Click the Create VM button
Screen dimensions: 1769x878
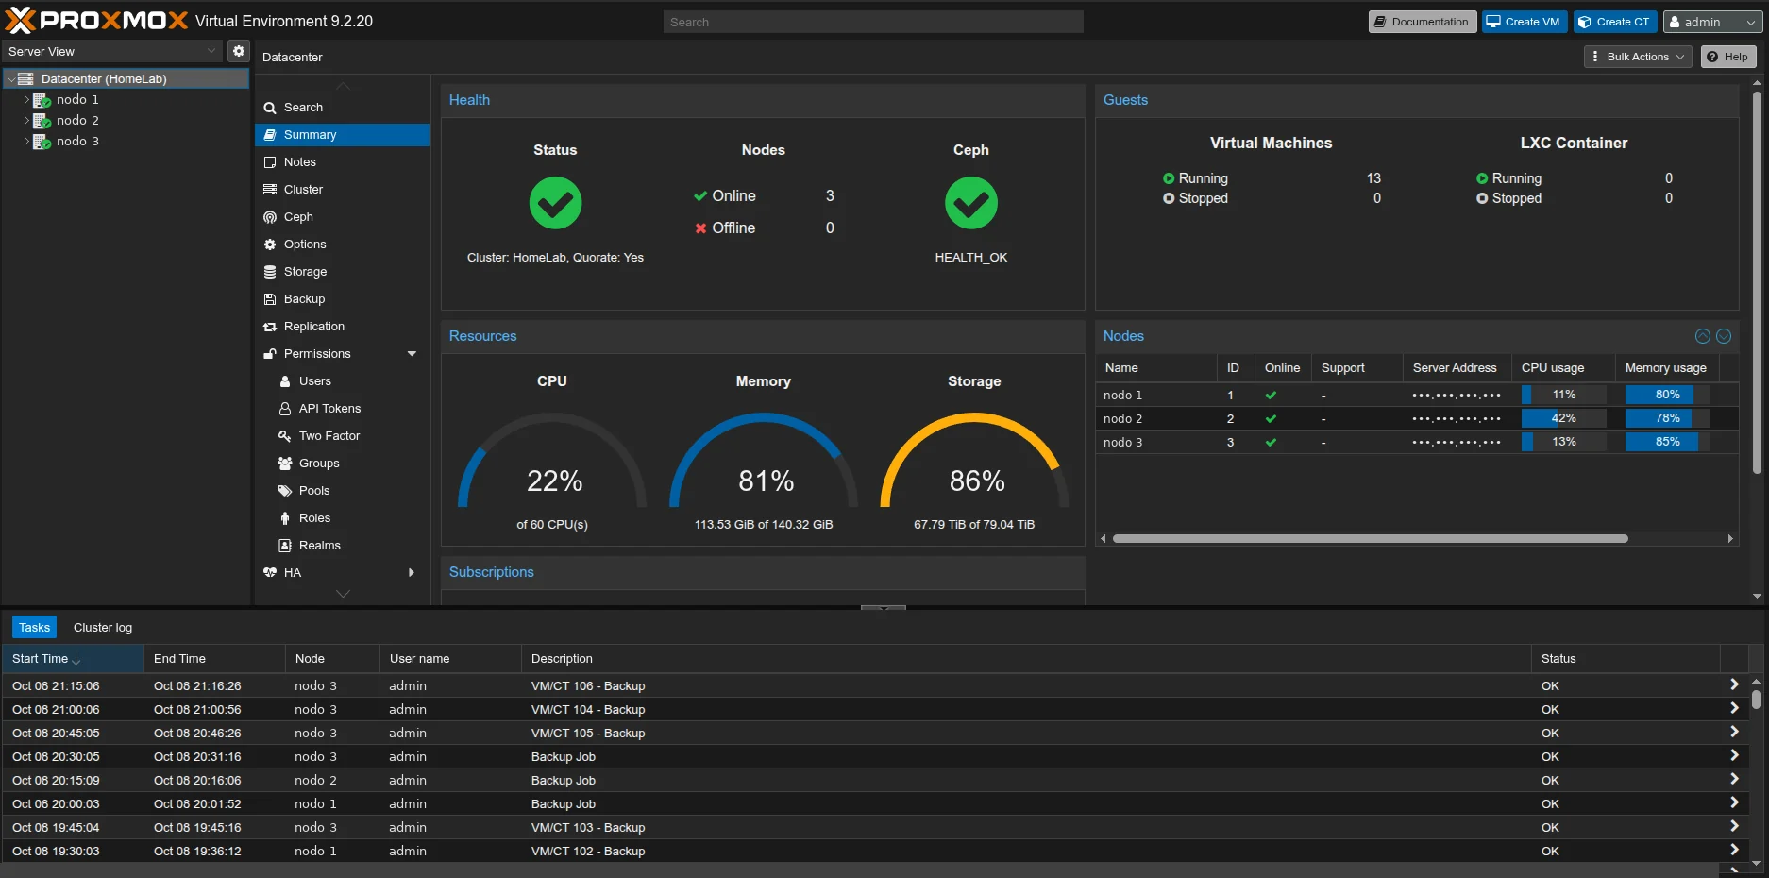tap(1525, 22)
